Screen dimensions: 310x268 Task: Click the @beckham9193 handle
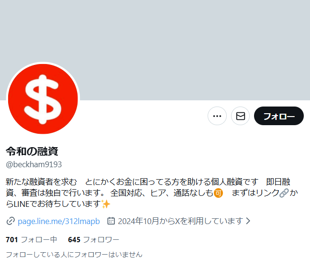(x=34, y=164)
